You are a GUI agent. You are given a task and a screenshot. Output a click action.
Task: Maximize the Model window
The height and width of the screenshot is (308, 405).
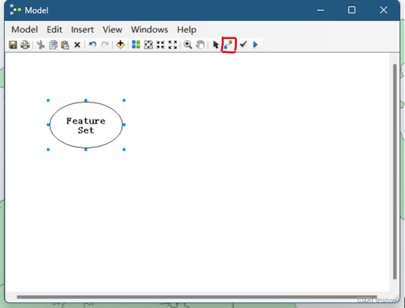tap(351, 10)
